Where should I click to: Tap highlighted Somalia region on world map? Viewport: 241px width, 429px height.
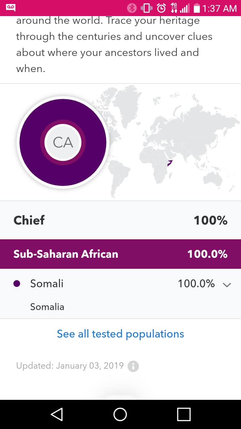(170, 164)
